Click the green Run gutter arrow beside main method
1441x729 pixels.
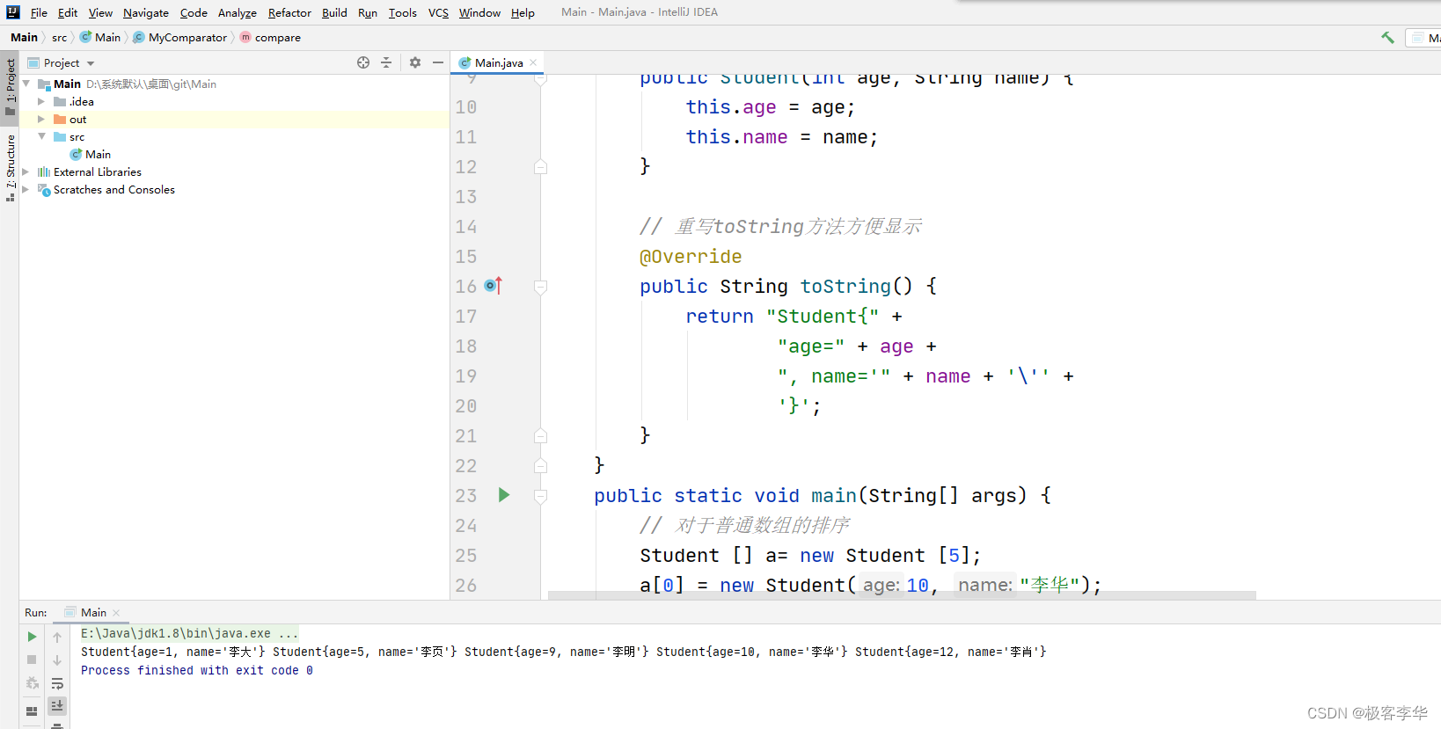[x=503, y=495]
